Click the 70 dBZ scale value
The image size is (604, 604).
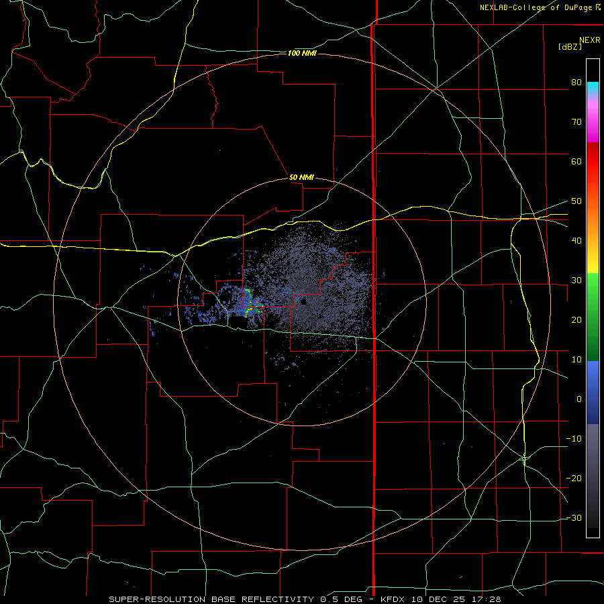(x=576, y=121)
